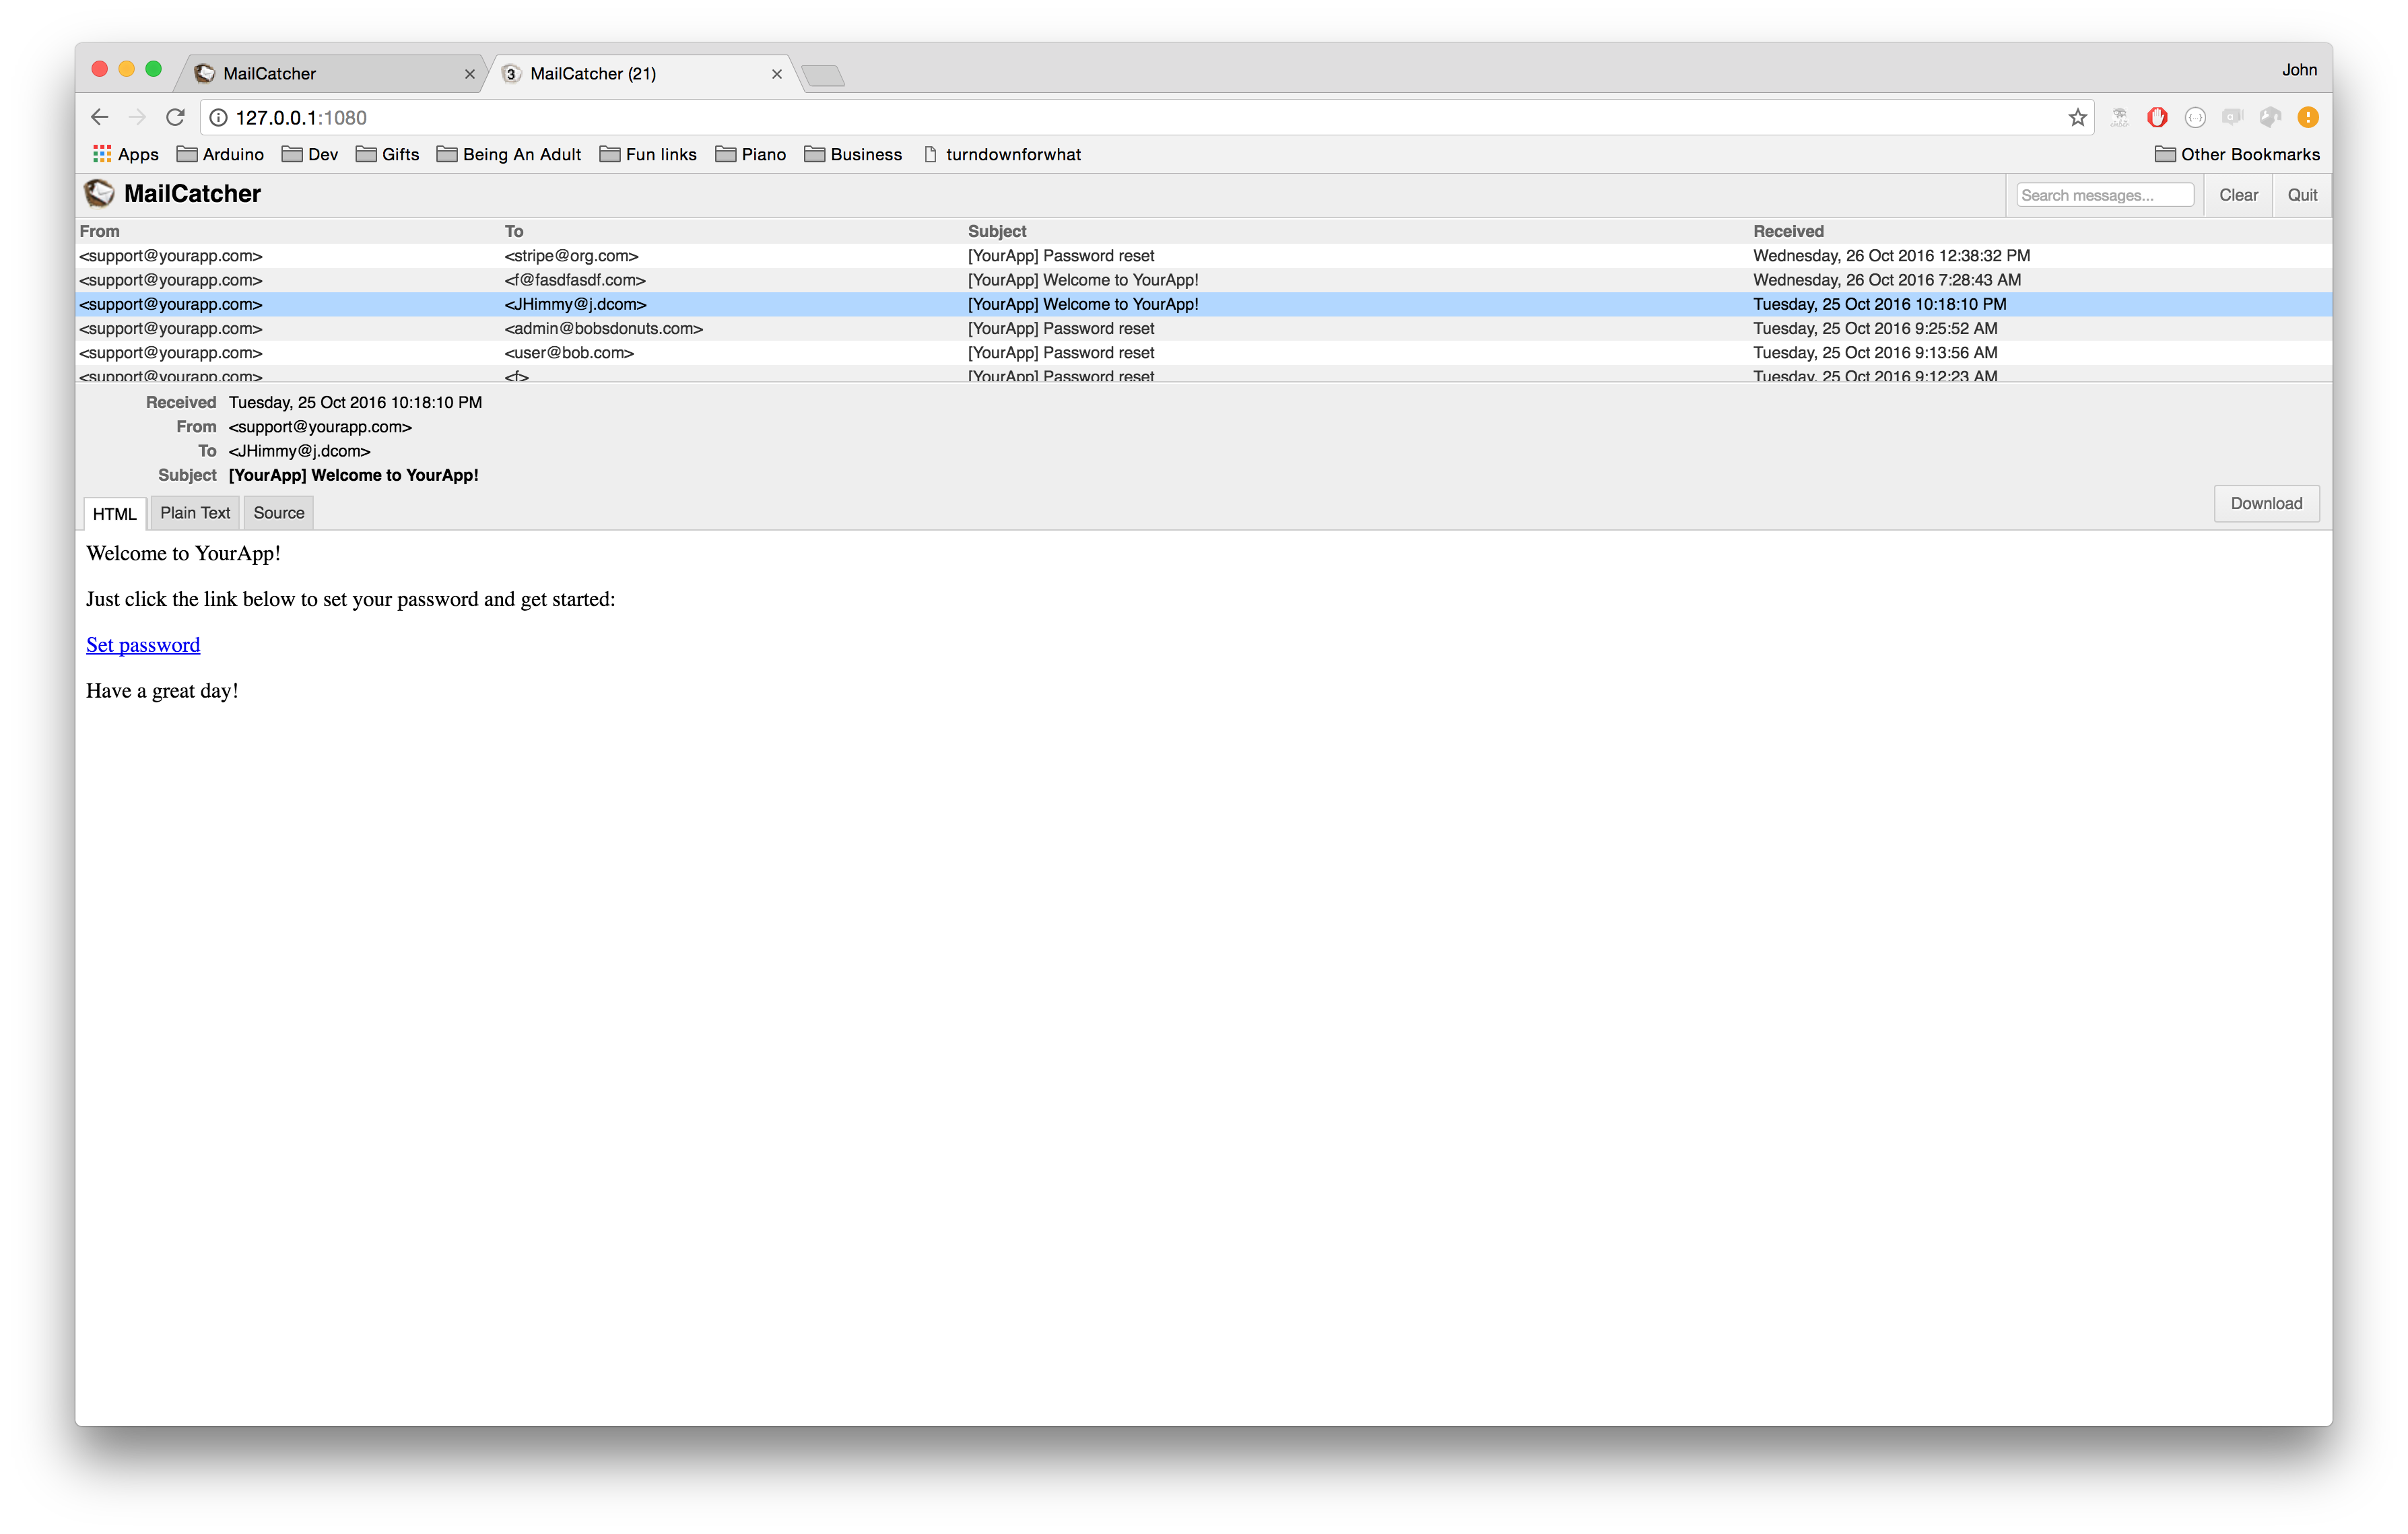This screenshot has width=2408, height=1534.
Task: Expand Other Bookmarks folder
Action: (x=2237, y=154)
